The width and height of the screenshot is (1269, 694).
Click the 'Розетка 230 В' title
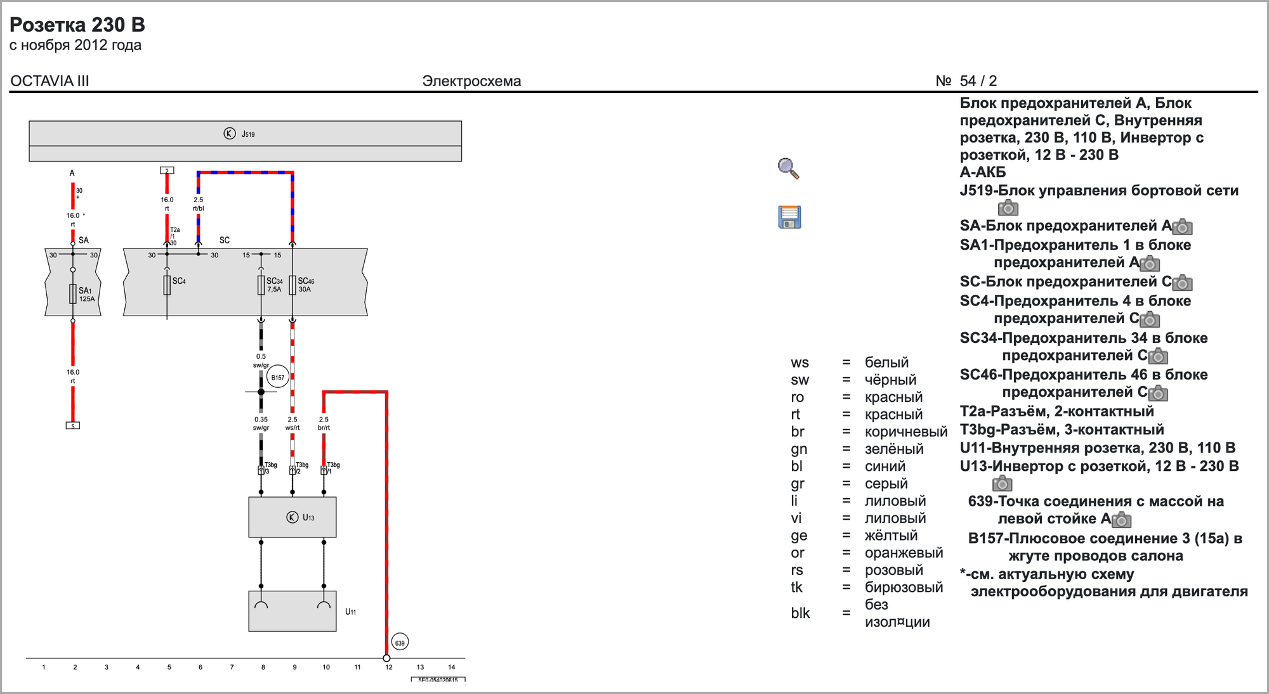tap(77, 25)
